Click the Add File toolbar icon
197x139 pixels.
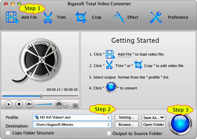click(12, 17)
